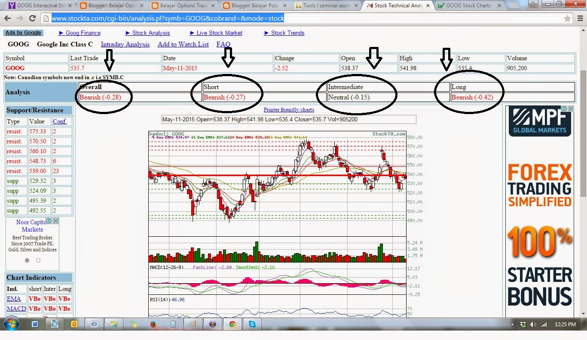Open the Live Stock Market ad link

[x=216, y=33]
